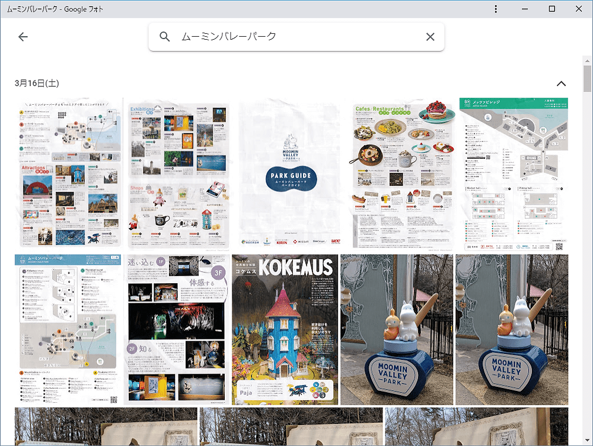Collapse the 3月16日(土) section chevron
This screenshot has height=446, width=593.
[x=561, y=84]
